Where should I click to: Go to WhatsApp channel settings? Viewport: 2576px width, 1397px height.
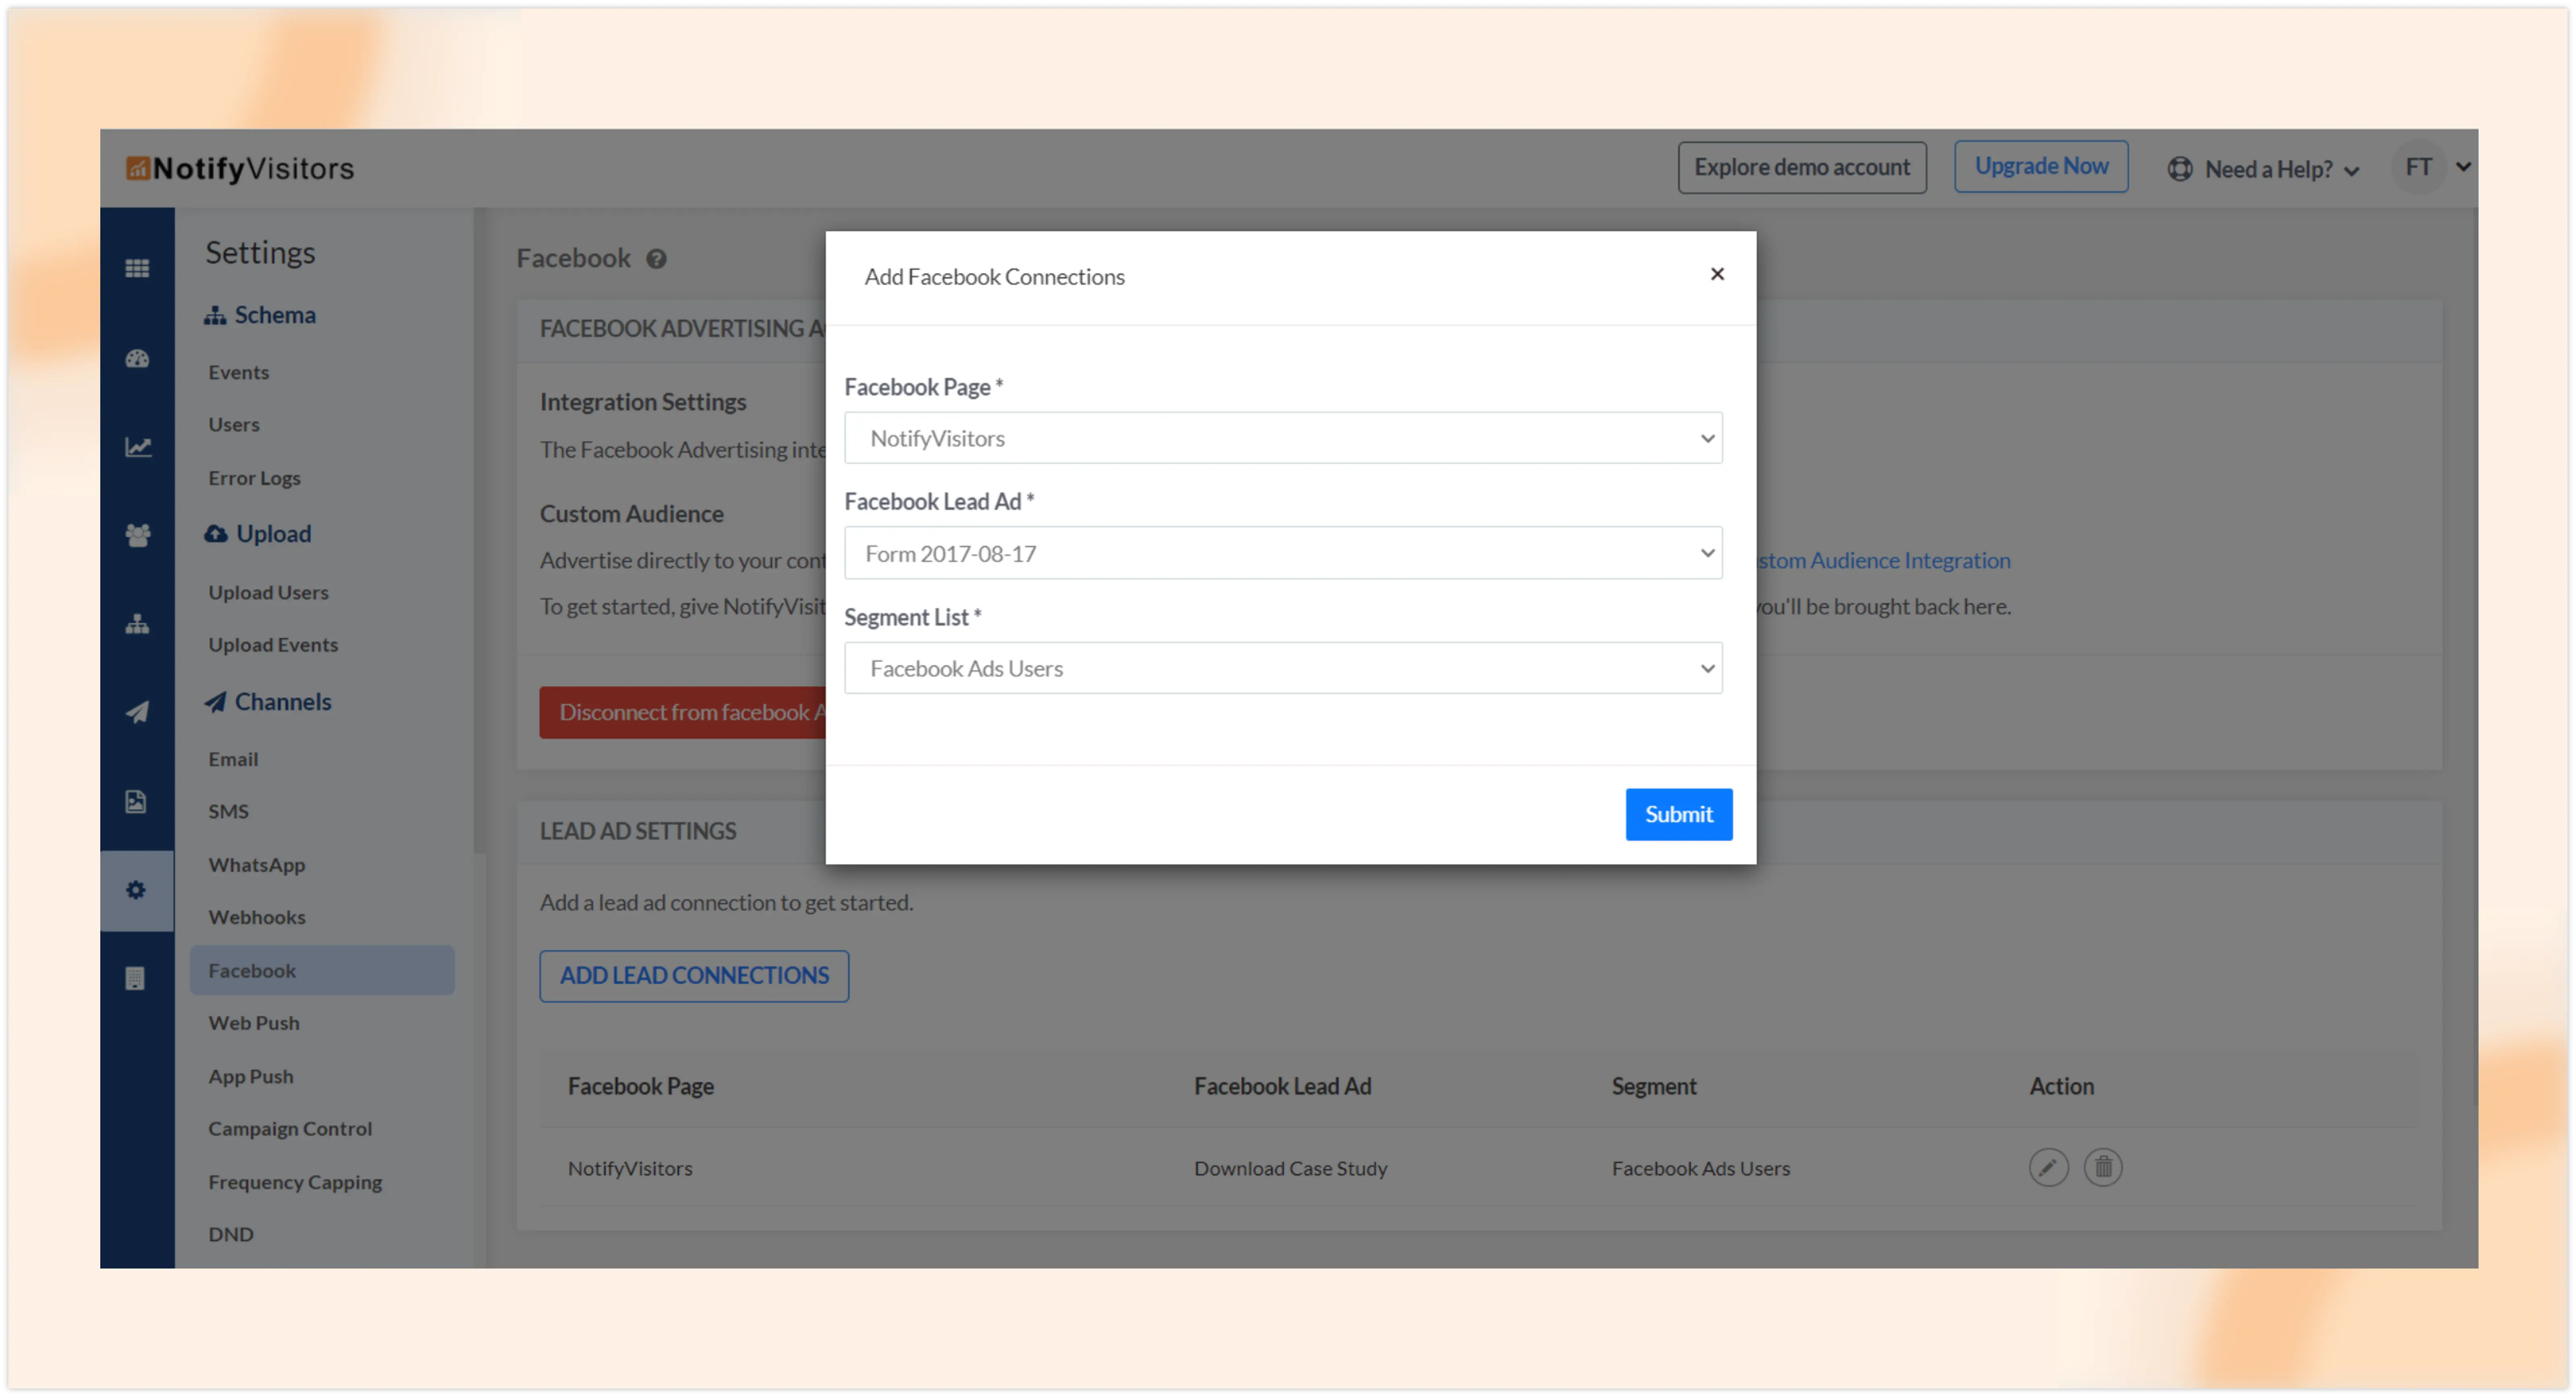coord(257,865)
